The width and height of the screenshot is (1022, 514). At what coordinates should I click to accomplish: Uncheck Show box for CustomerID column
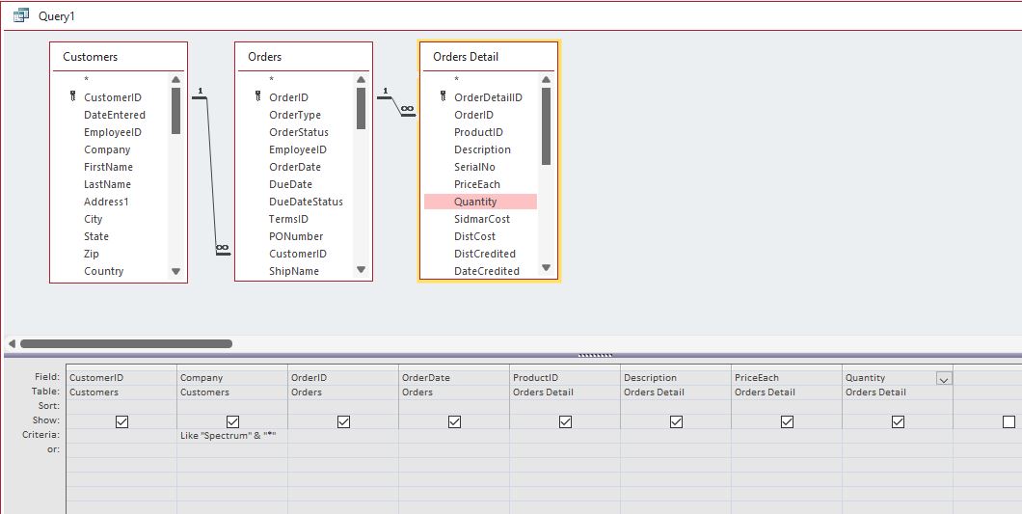click(x=121, y=421)
